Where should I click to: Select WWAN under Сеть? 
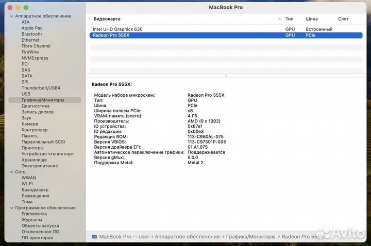tap(29, 178)
